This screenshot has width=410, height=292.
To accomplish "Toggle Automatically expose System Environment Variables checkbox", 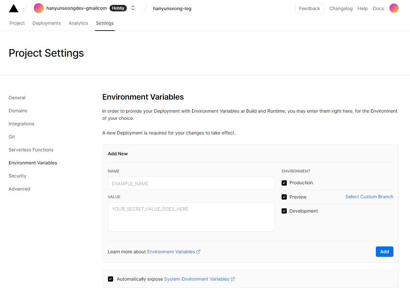I will (111, 279).
